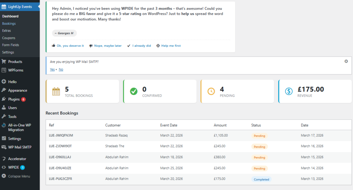
Task: Answer Yes to enjoying WP Mail SMTP
Action: 52,70
